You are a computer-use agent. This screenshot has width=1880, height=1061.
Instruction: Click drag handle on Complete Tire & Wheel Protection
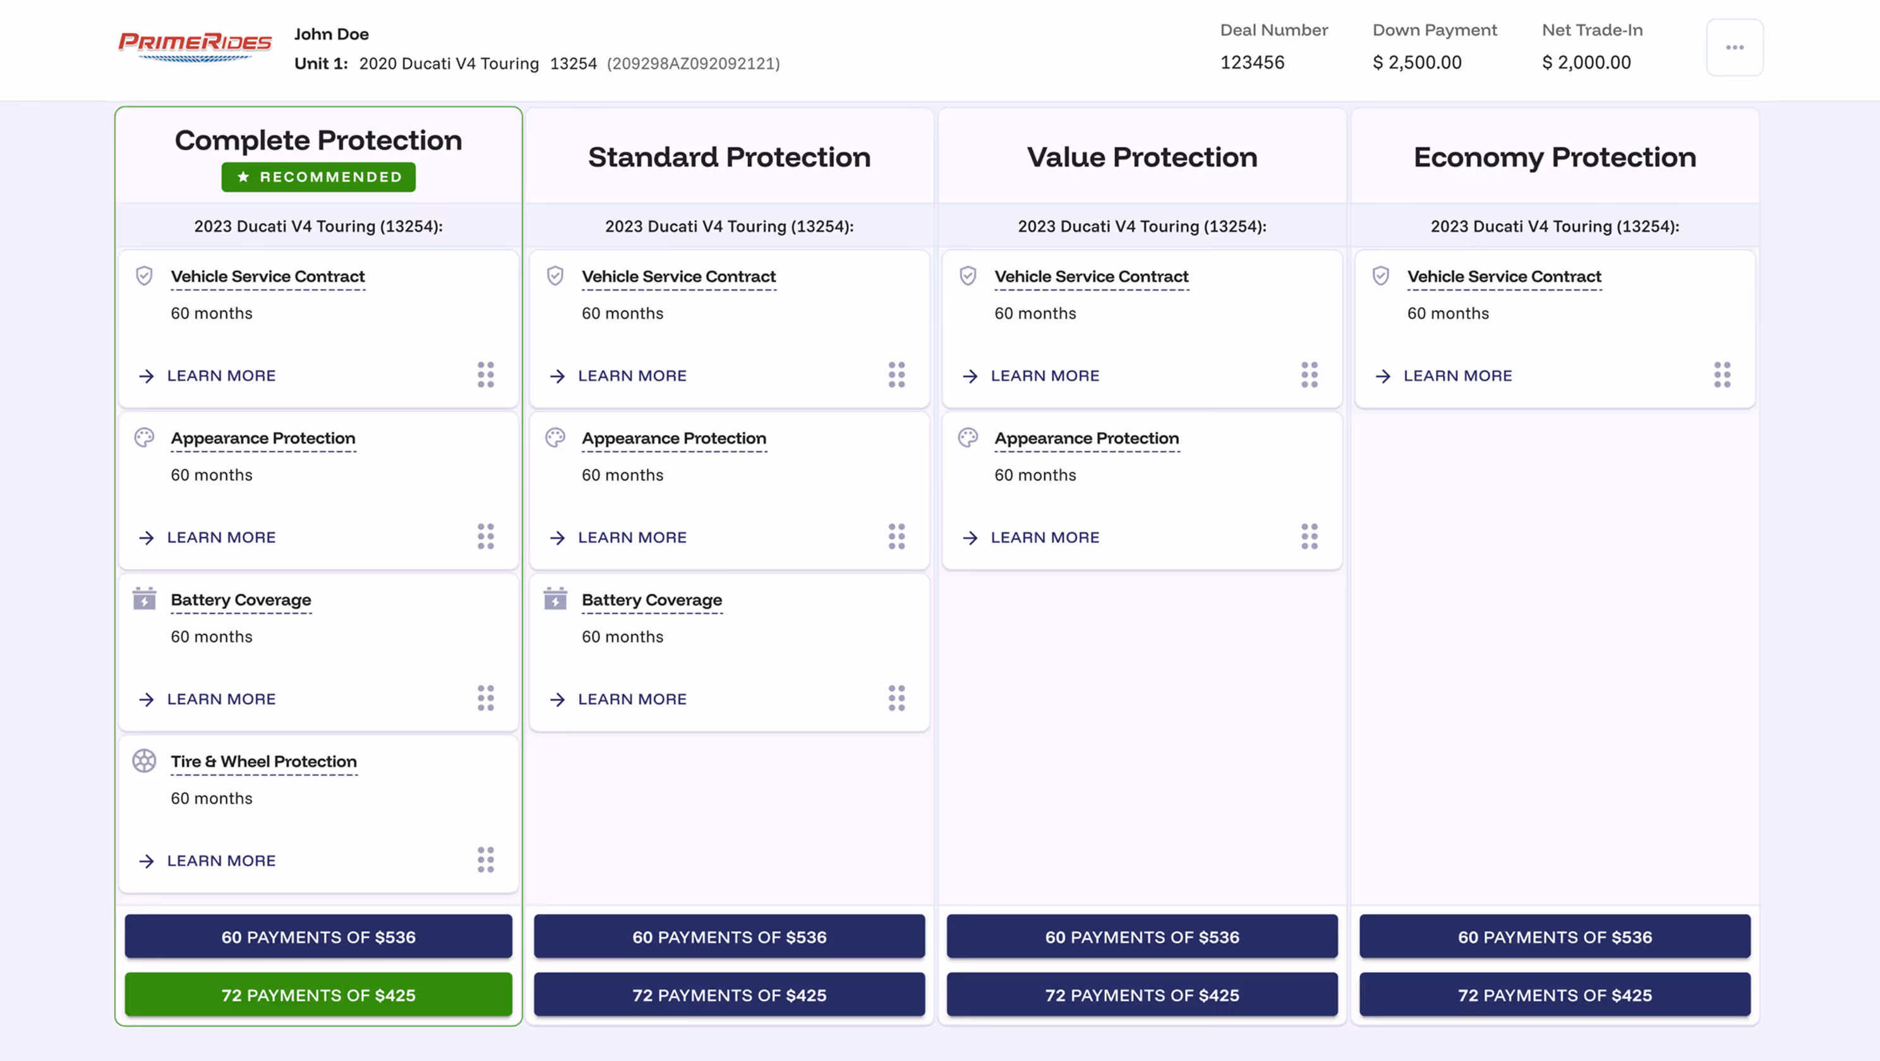point(485,860)
